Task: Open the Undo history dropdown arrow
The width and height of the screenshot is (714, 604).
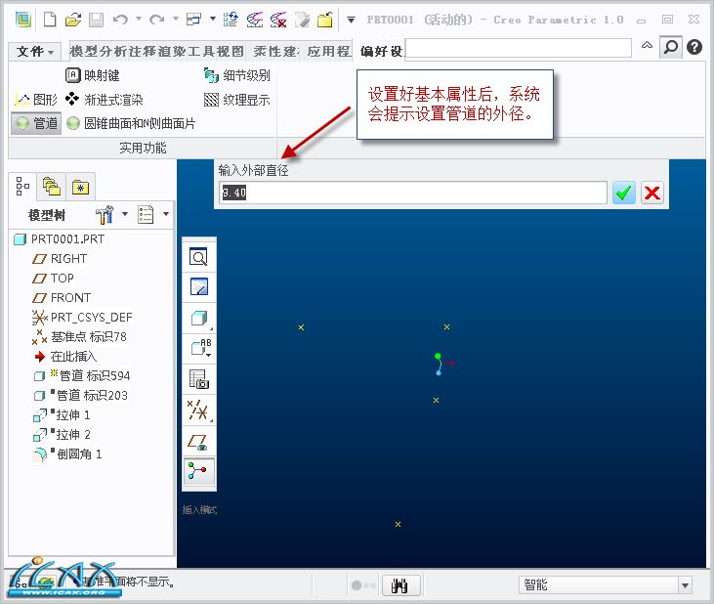Action: point(139,20)
